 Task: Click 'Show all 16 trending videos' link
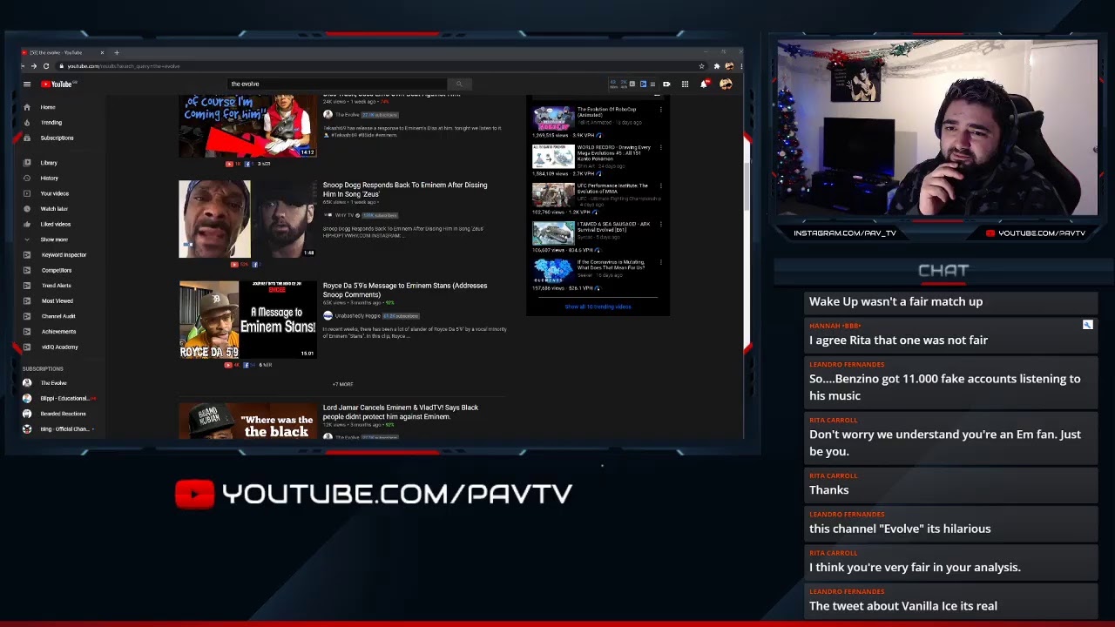point(598,307)
